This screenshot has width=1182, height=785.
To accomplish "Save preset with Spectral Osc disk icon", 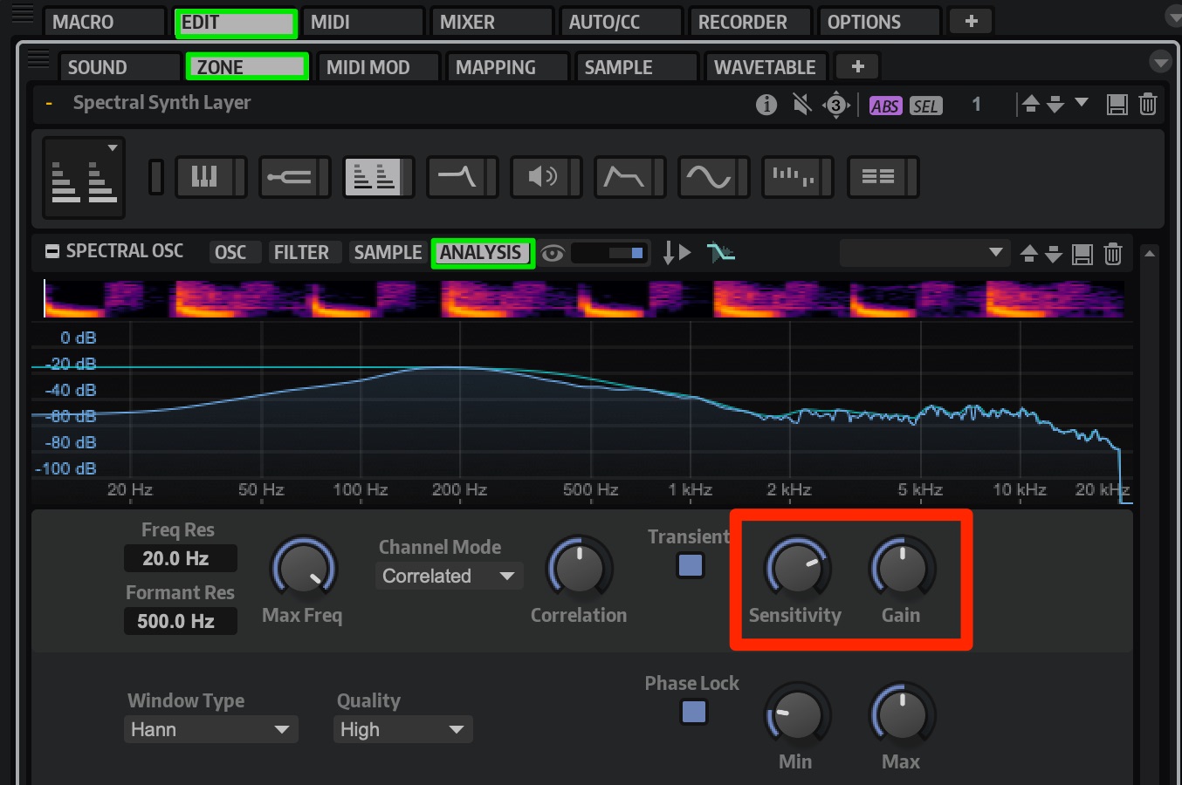I will [x=1082, y=254].
